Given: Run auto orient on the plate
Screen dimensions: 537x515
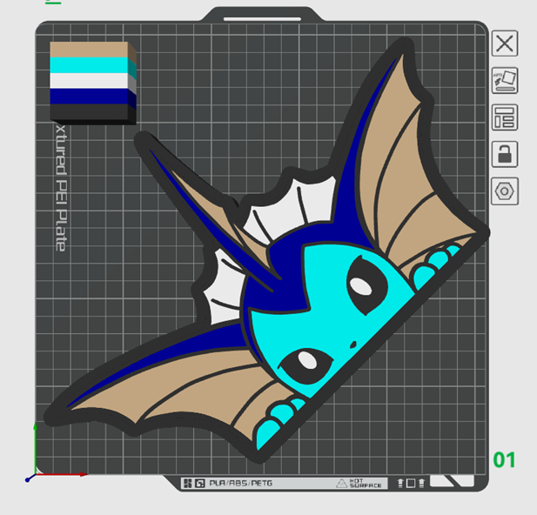Looking at the screenshot, I should (505, 80).
